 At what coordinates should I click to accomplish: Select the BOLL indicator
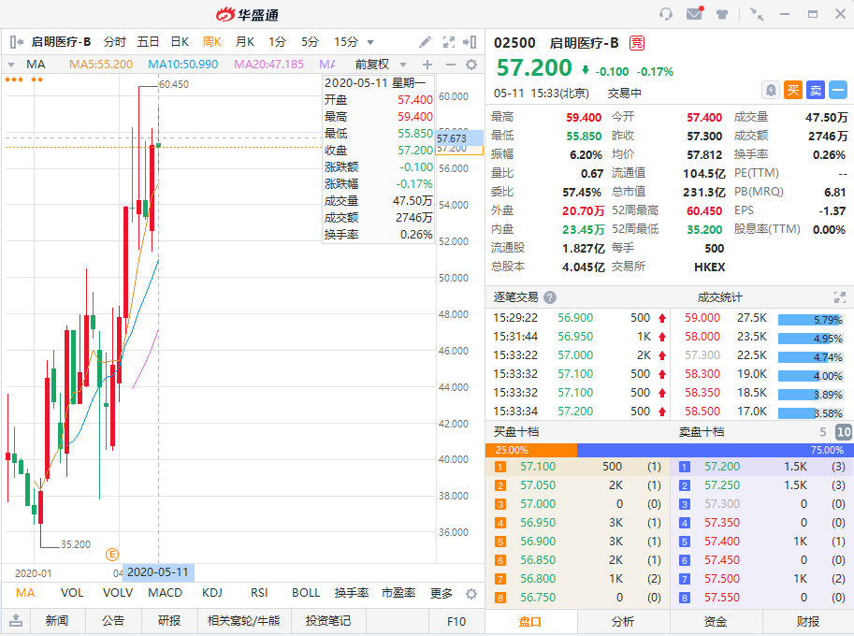click(306, 593)
